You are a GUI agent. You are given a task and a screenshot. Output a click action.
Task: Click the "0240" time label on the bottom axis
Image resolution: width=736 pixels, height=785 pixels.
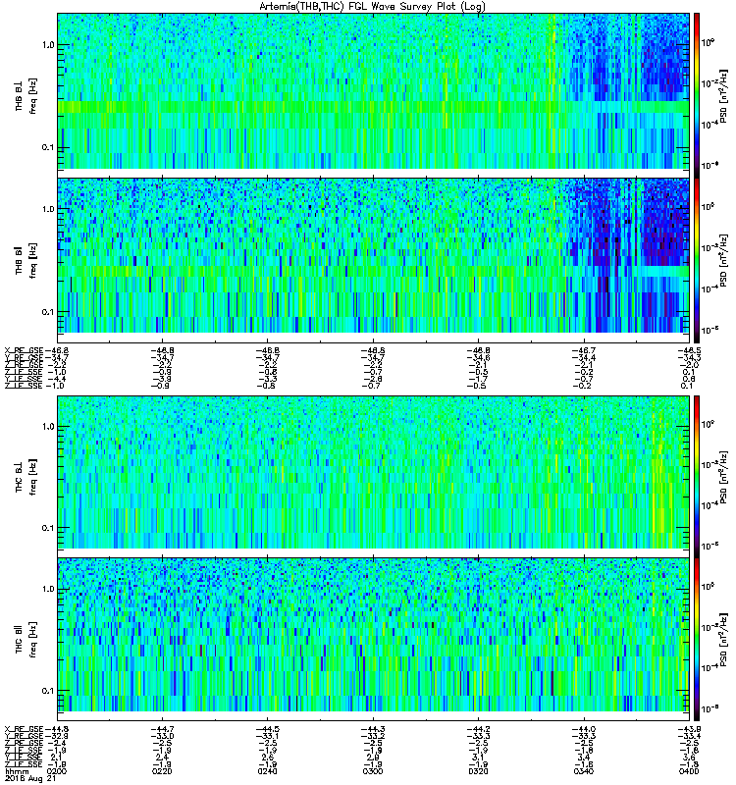point(267,771)
